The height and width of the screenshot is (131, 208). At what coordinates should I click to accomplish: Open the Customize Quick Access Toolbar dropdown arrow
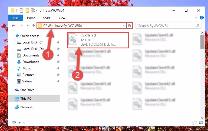40,11
